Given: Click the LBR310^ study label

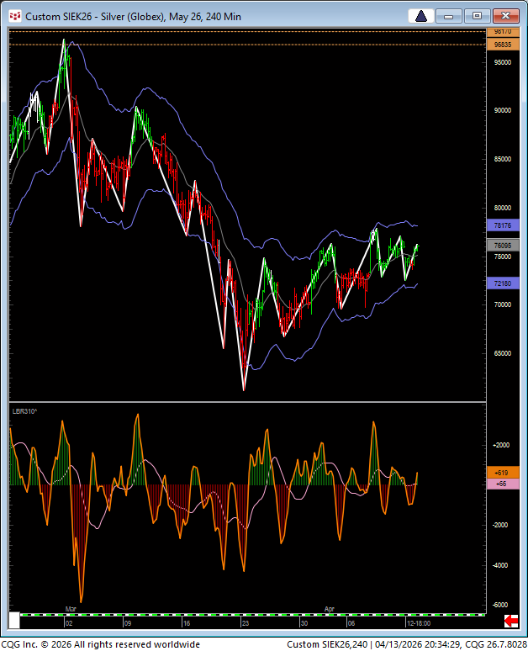Looking at the screenshot, I should pyautogui.click(x=24, y=411).
